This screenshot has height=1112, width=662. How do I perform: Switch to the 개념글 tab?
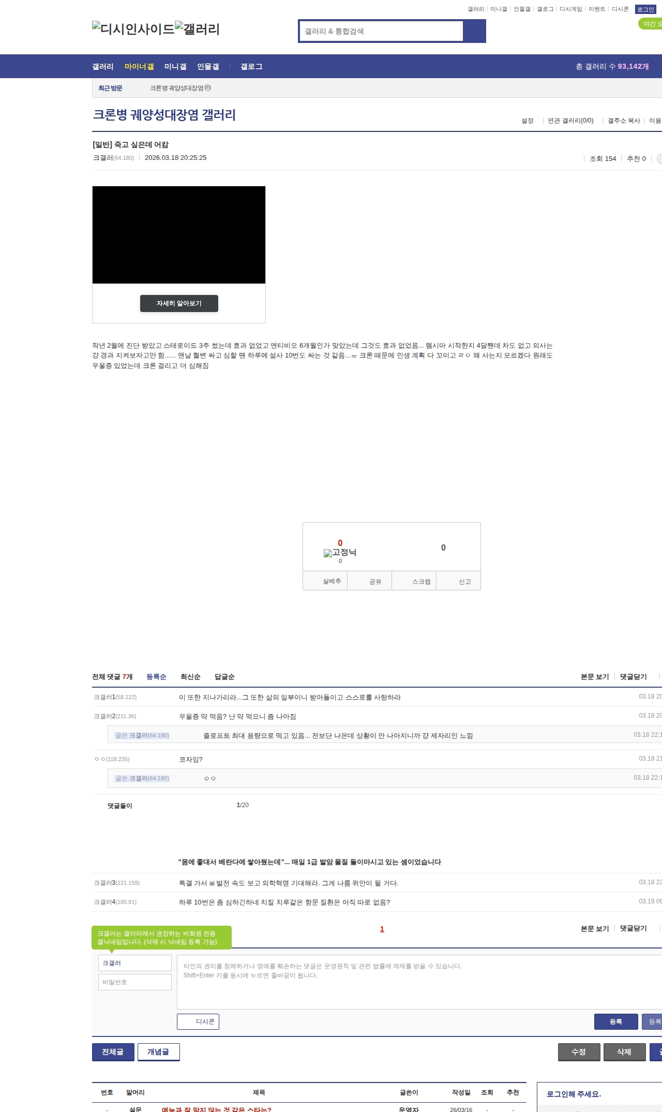click(158, 1051)
